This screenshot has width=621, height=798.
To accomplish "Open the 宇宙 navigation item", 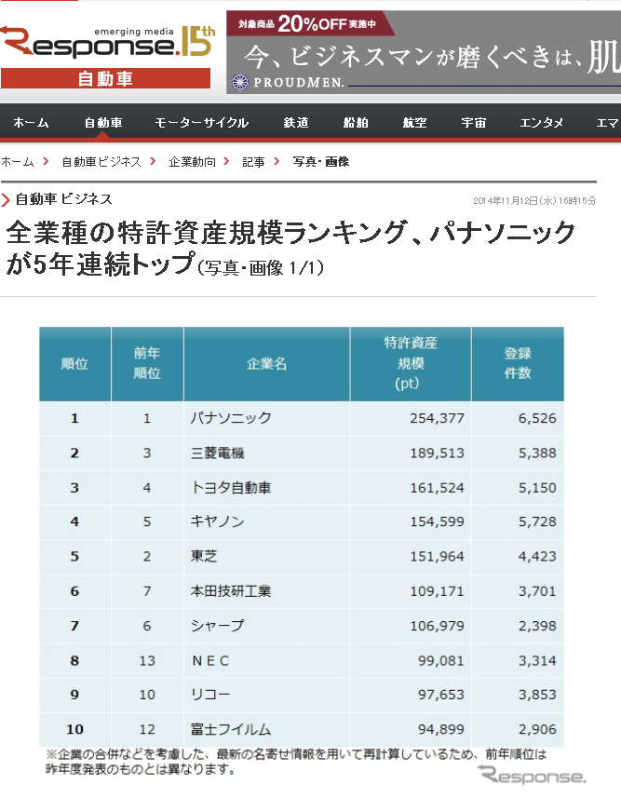I will pyautogui.click(x=473, y=123).
